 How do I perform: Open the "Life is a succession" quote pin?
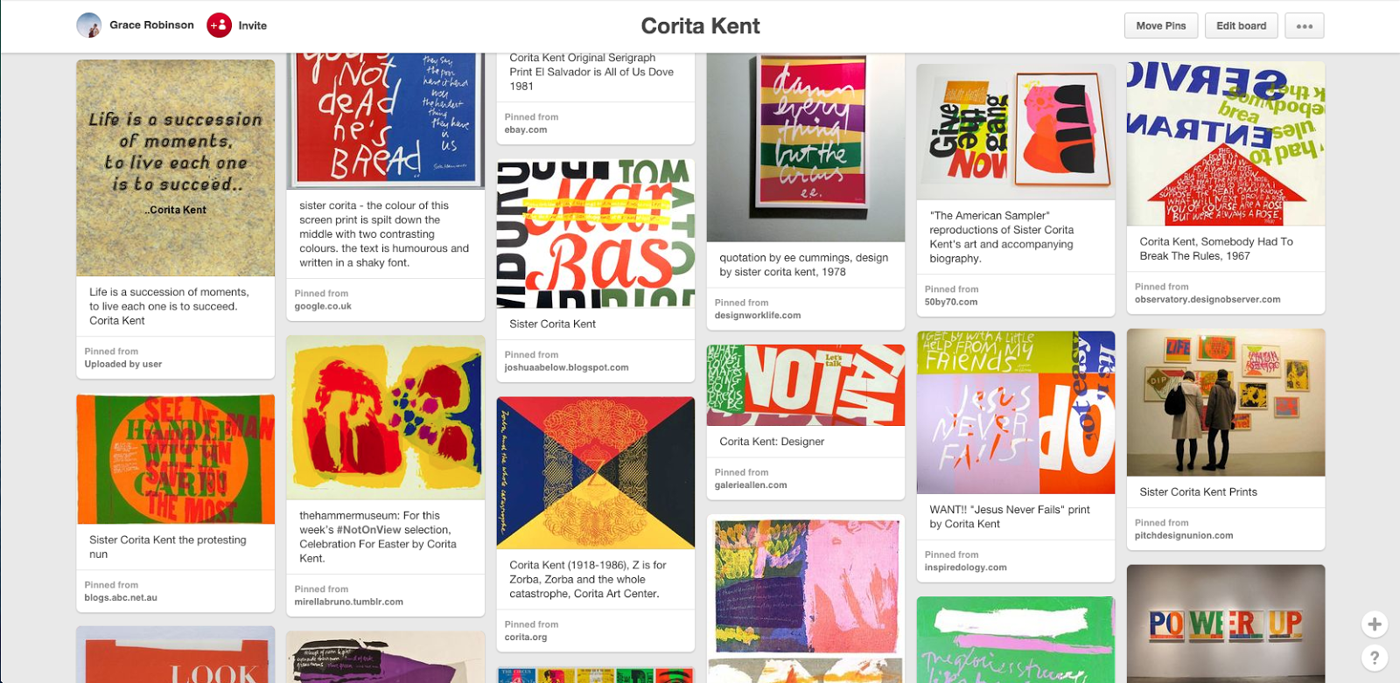point(176,168)
